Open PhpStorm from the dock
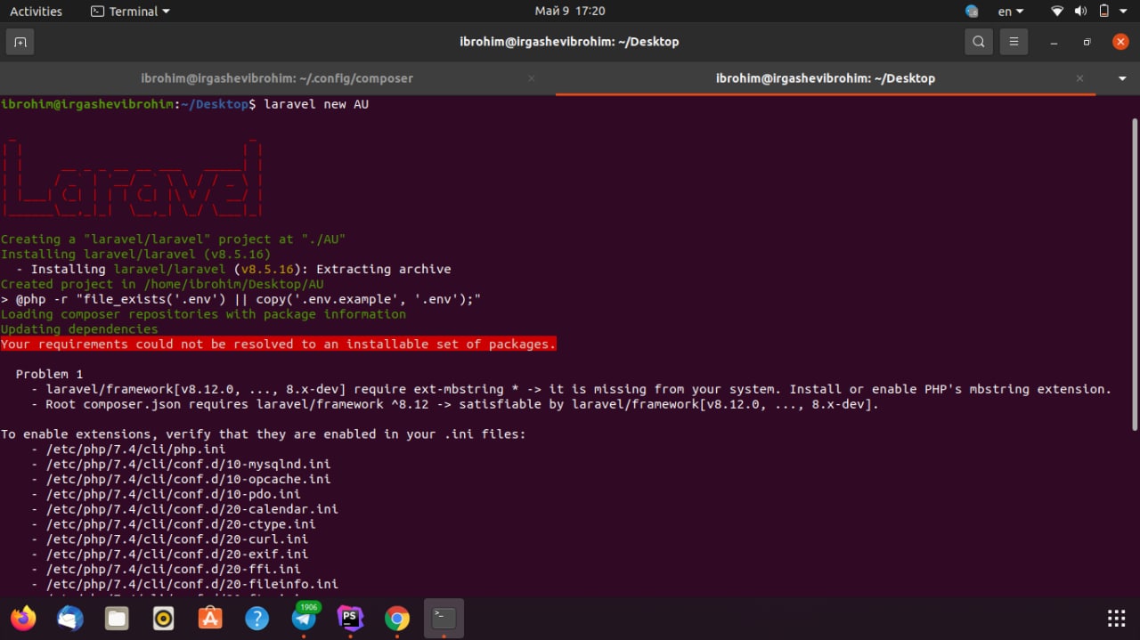The image size is (1140, 640). [x=350, y=618]
